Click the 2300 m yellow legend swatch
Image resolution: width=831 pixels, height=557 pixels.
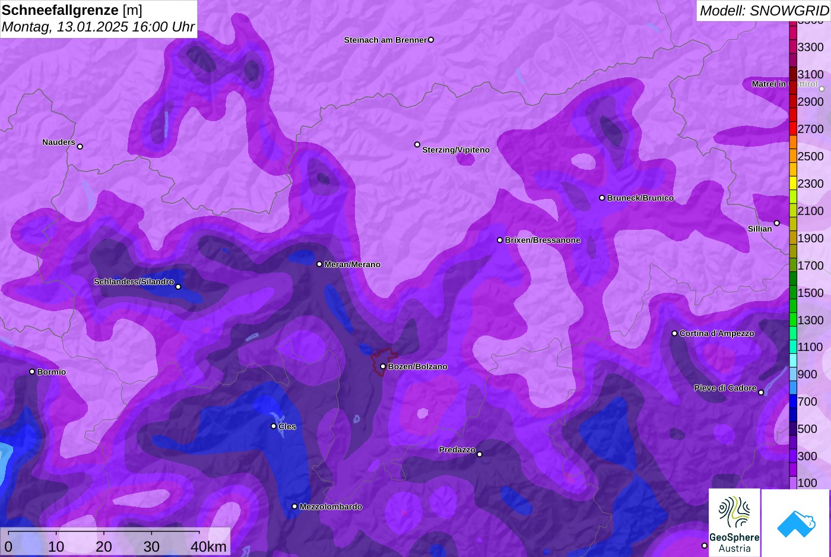point(793,183)
